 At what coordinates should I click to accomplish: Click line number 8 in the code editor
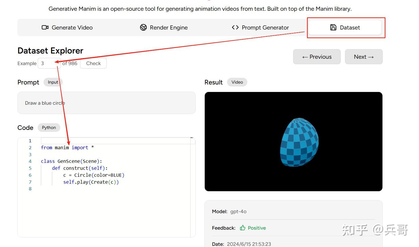pyautogui.click(x=30, y=189)
